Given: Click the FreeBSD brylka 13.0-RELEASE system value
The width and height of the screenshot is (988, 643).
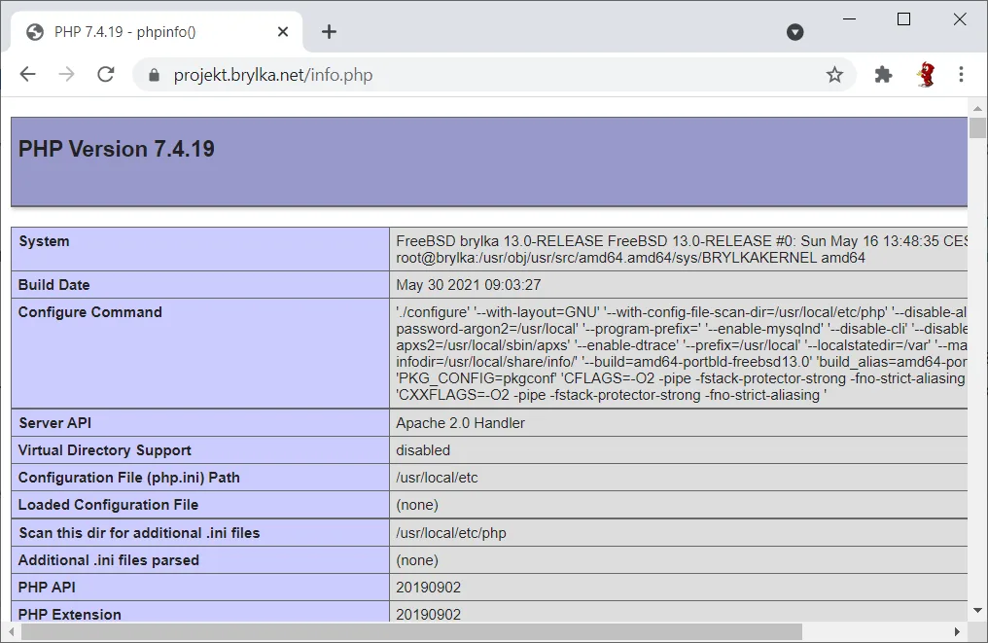Looking at the screenshot, I should click(681, 249).
